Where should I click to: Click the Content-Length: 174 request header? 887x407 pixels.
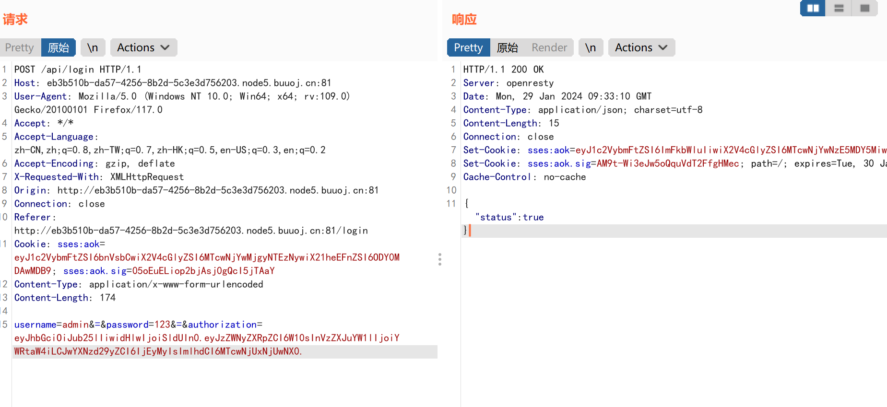tap(65, 298)
